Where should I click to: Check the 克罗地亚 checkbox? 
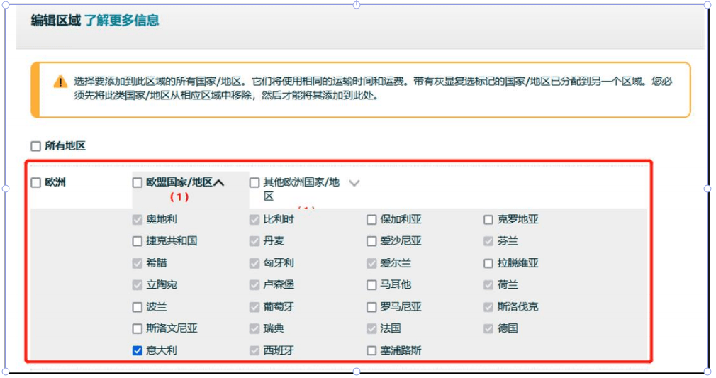[488, 220]
